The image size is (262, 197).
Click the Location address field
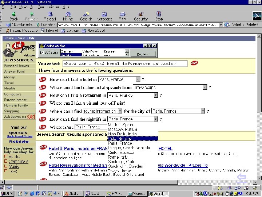click(138, 25)
